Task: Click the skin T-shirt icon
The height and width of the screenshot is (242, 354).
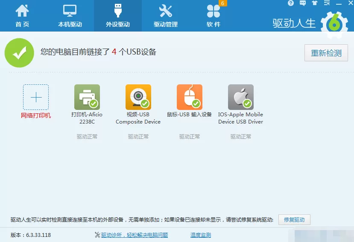Action: (x=314, y=3)
